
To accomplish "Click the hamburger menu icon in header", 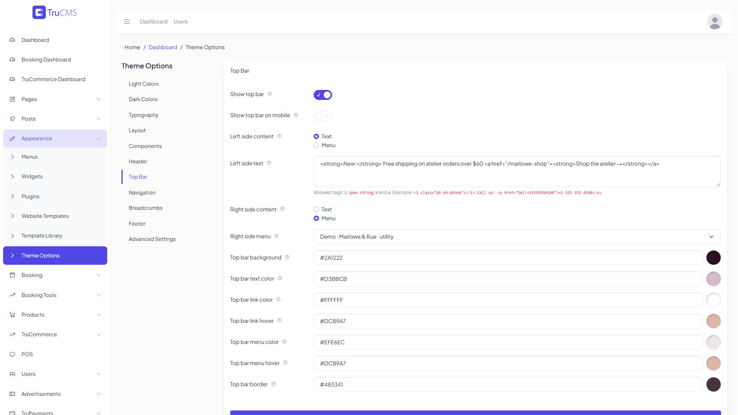I will coord(127,22).
